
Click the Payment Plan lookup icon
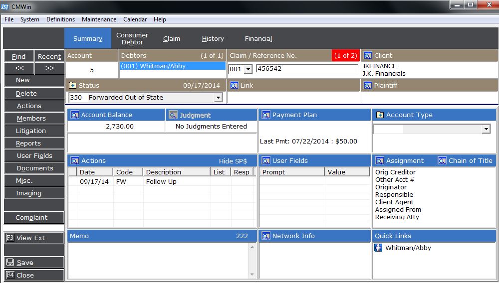265,115
